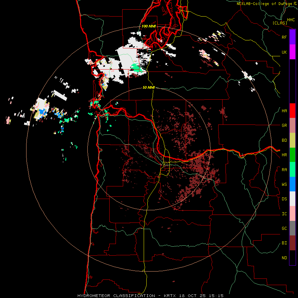Select the GR legend color block
This screenshot has width=298, height=298.
point(292,125)
